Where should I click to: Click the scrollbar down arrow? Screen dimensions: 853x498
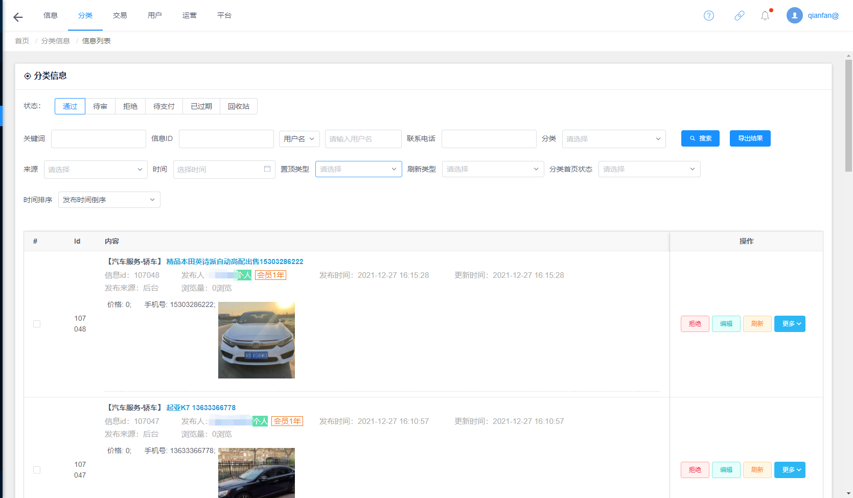click(x=848, y=494)
